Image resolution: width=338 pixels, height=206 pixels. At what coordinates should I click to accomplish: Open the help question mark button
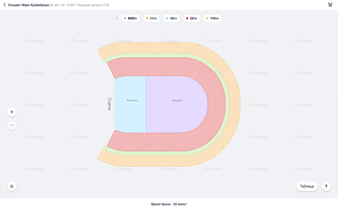coord(326,186)
